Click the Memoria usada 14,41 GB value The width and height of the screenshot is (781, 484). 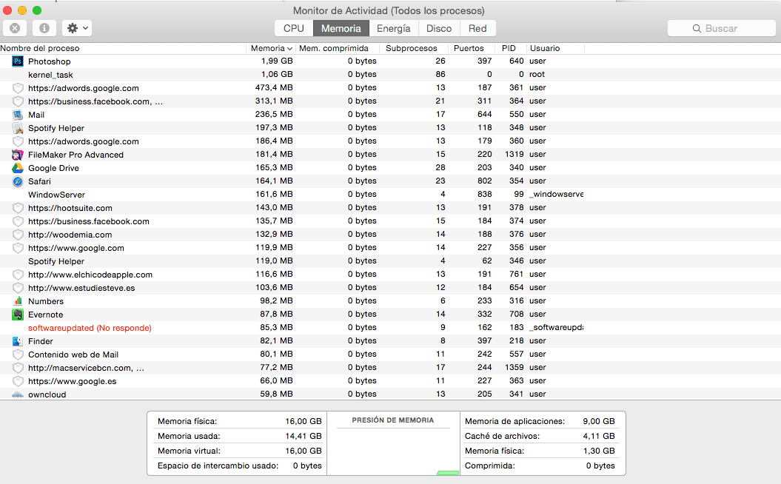(x=304, y=436)
